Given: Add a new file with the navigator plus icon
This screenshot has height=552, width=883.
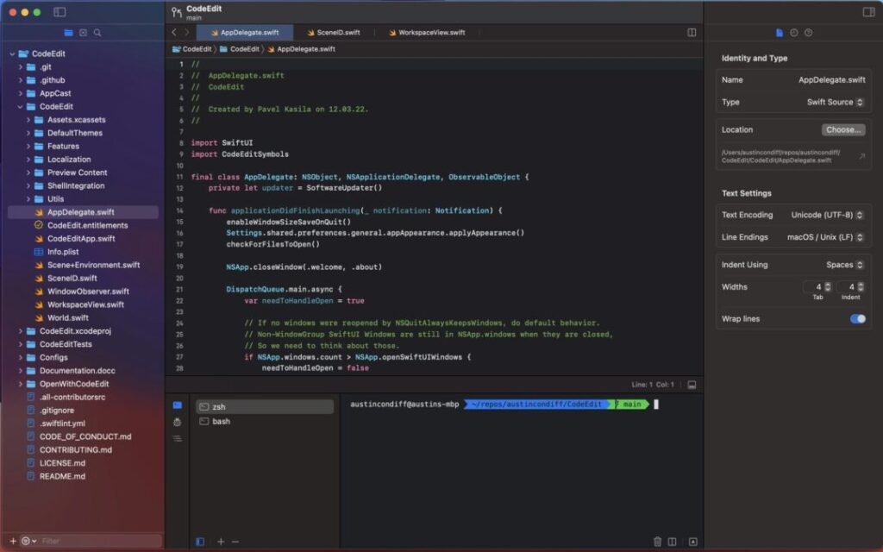Looking at the screenshot, I should pos(13,541).
